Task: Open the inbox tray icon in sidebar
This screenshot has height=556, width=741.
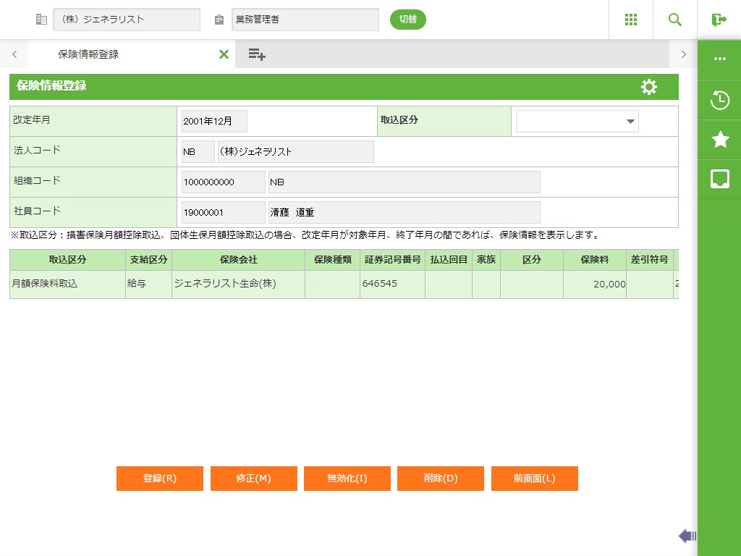Action: pyautogui.click(x=719, y=179)
